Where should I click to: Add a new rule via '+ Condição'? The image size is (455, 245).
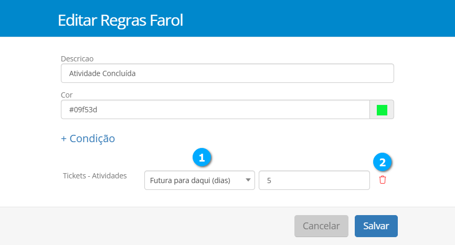point(88,139)
